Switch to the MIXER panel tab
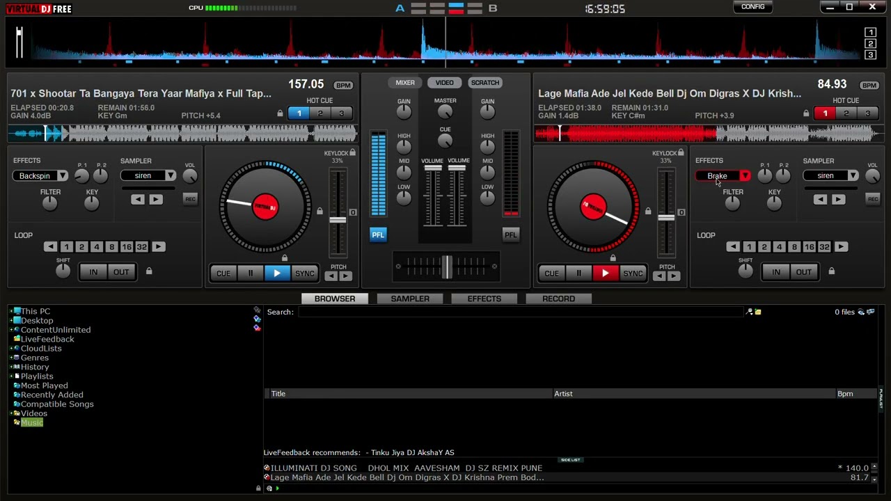This screenshot has height=501, width=891. pos(405,83)
